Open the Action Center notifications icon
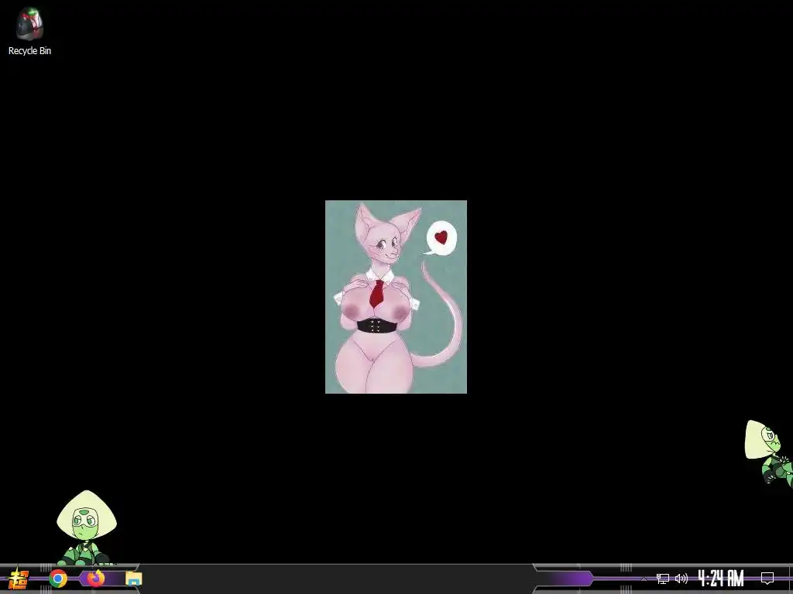The width and height of the screenshot is (793, 594). [x=767, y=579]
